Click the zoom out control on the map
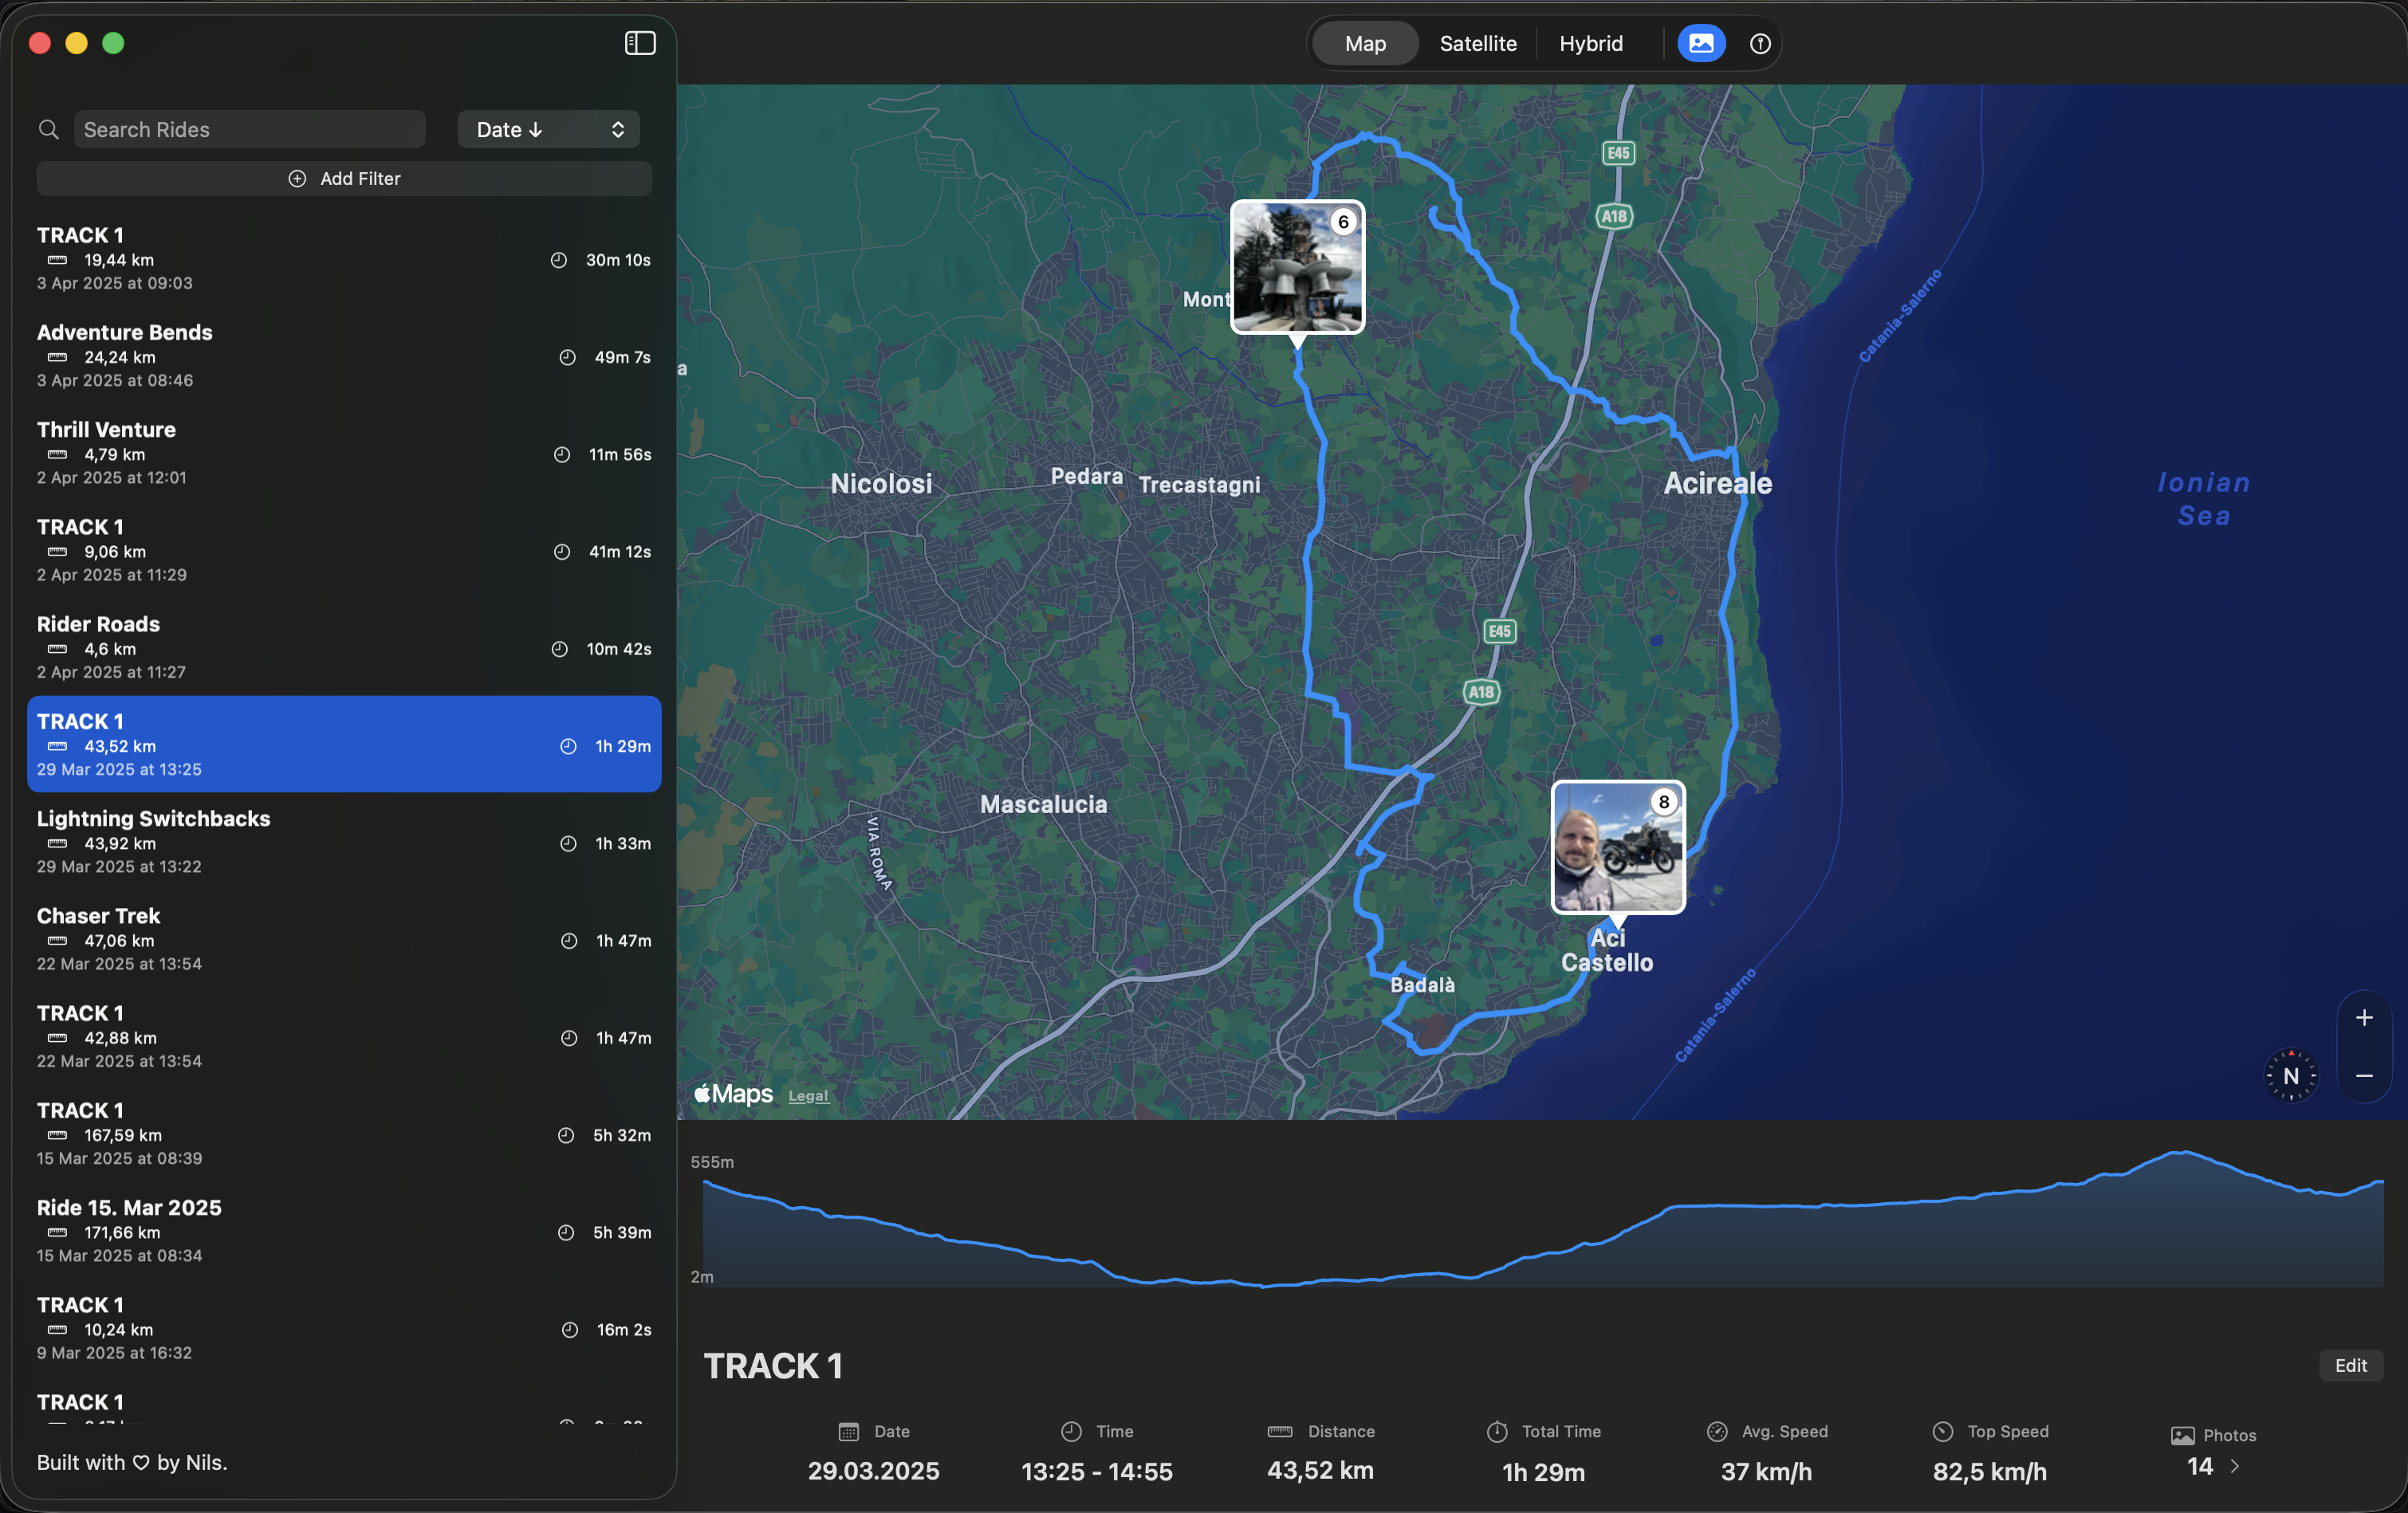 [x=2364, y=1076]
